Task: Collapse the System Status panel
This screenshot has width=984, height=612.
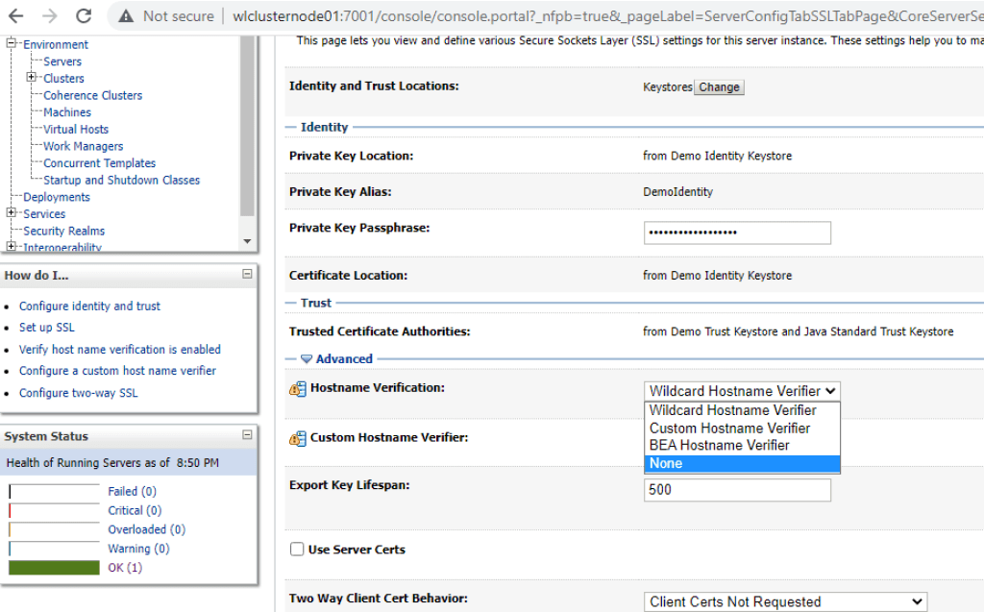Action: click(x=247, y=435)
